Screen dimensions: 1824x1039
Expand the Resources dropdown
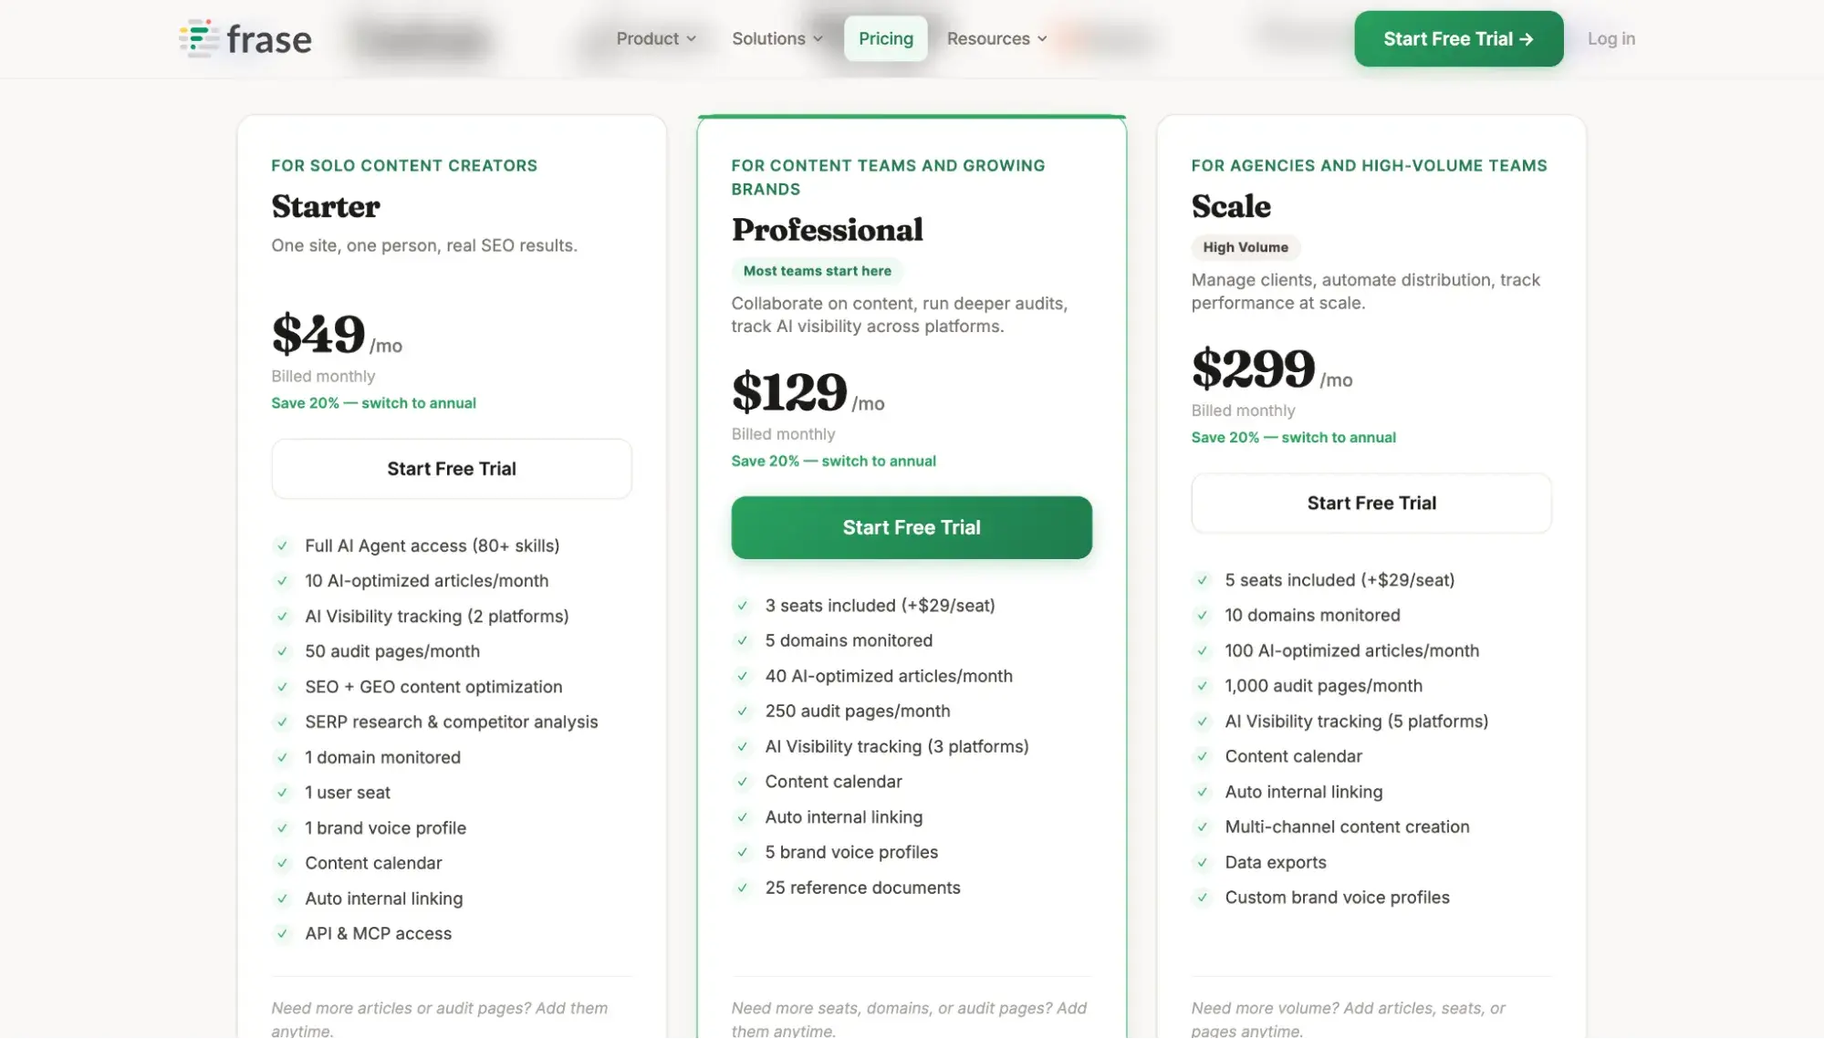tap(996, 38)
